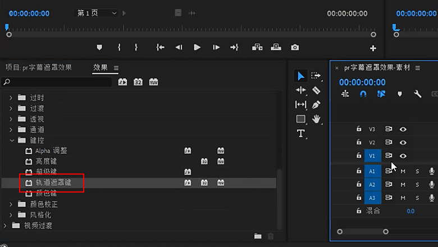The height and width of the screenshot is (247, 438).
Task: Step forward one frame
Action: tap(216, 48)
